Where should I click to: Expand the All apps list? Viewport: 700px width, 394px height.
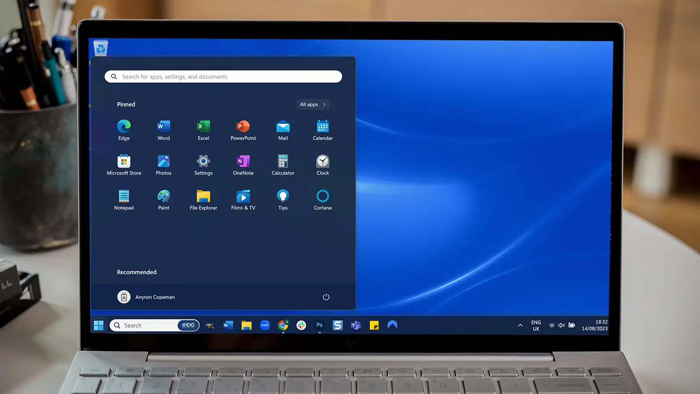click(313, 105)
